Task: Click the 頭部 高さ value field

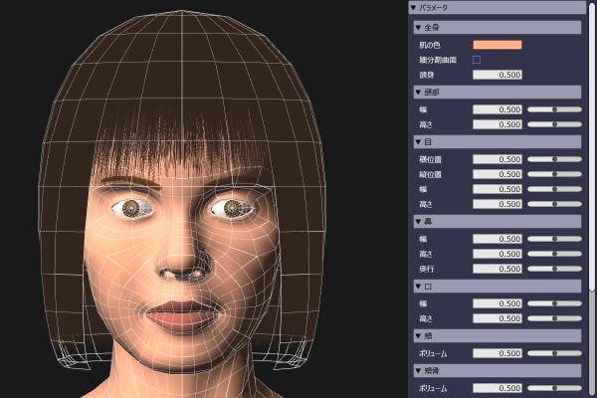Action: (x=497, y=124)
